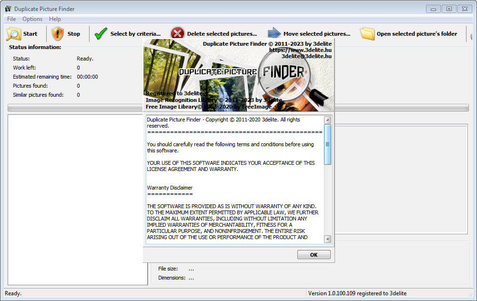The image size is (477, 301).
Task: Click the Start magnifier icon
Action: tap(14, 34)
